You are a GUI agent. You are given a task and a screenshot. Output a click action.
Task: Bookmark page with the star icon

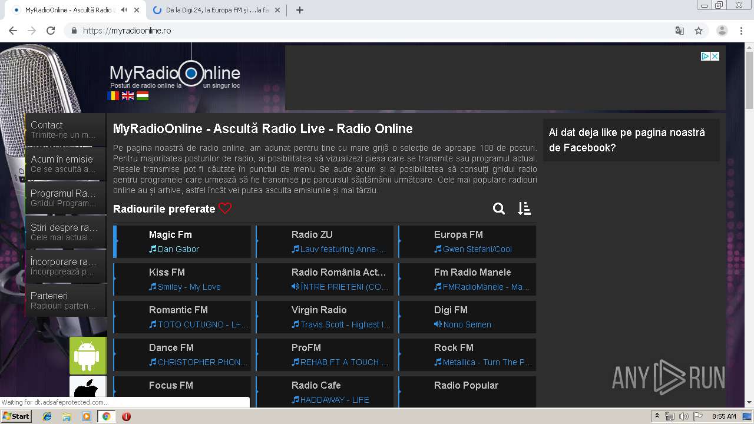[699, 31]
